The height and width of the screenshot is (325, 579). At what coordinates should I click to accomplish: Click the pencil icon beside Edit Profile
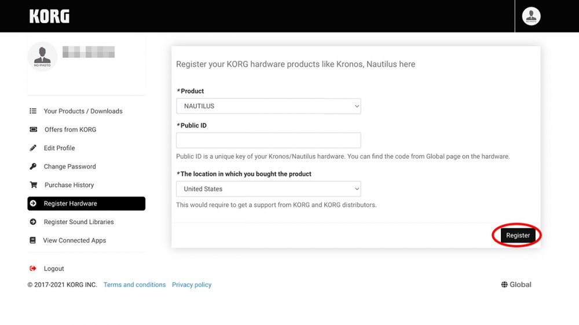pyautogui.click(x=33, y=148)
